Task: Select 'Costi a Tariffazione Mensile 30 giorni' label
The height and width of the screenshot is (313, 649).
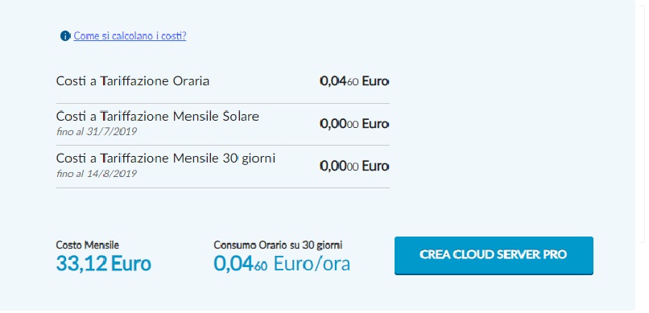Action: point(166,159)
